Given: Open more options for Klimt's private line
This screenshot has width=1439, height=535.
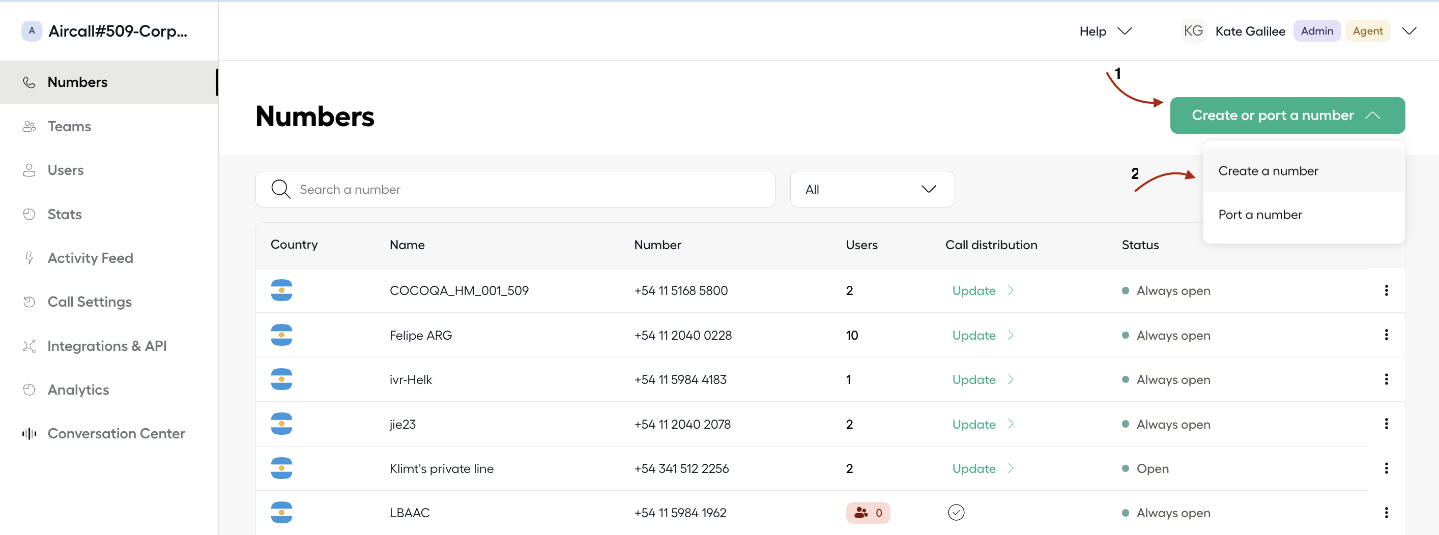Looking at the screenshot, I should click(x=1386, y=468).
